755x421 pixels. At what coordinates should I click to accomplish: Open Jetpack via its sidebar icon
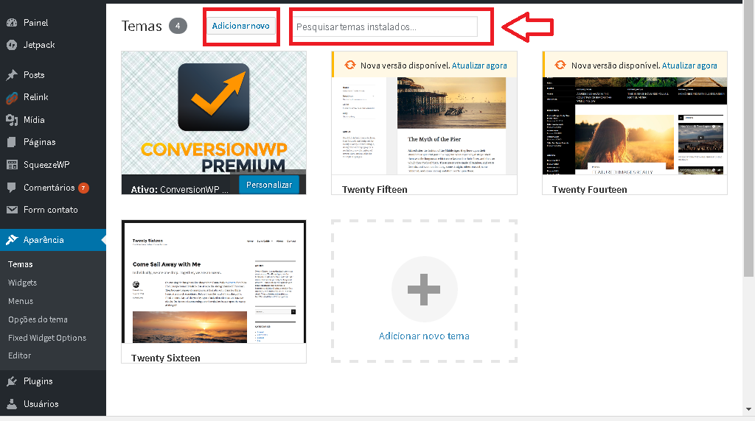[x=12, y=45]
